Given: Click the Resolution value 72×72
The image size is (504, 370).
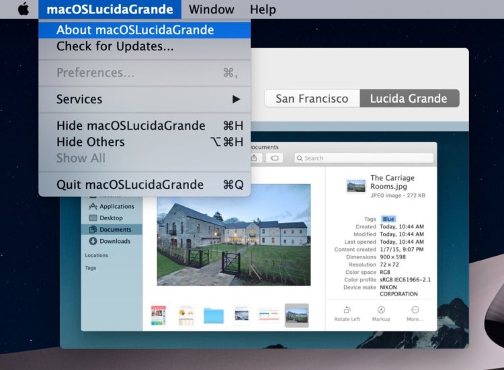Looking at the screenshot, I should (x=389, y=265).
